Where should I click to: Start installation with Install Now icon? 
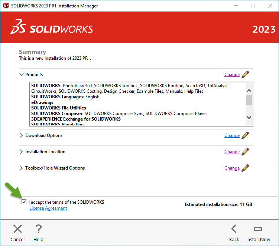[x=258, y=229]
